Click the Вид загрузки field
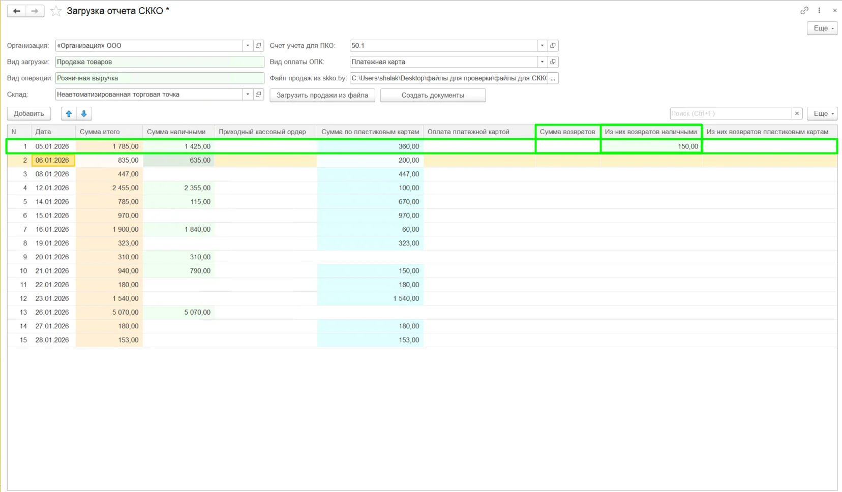842x492 pixels. (x=160, y=62)
